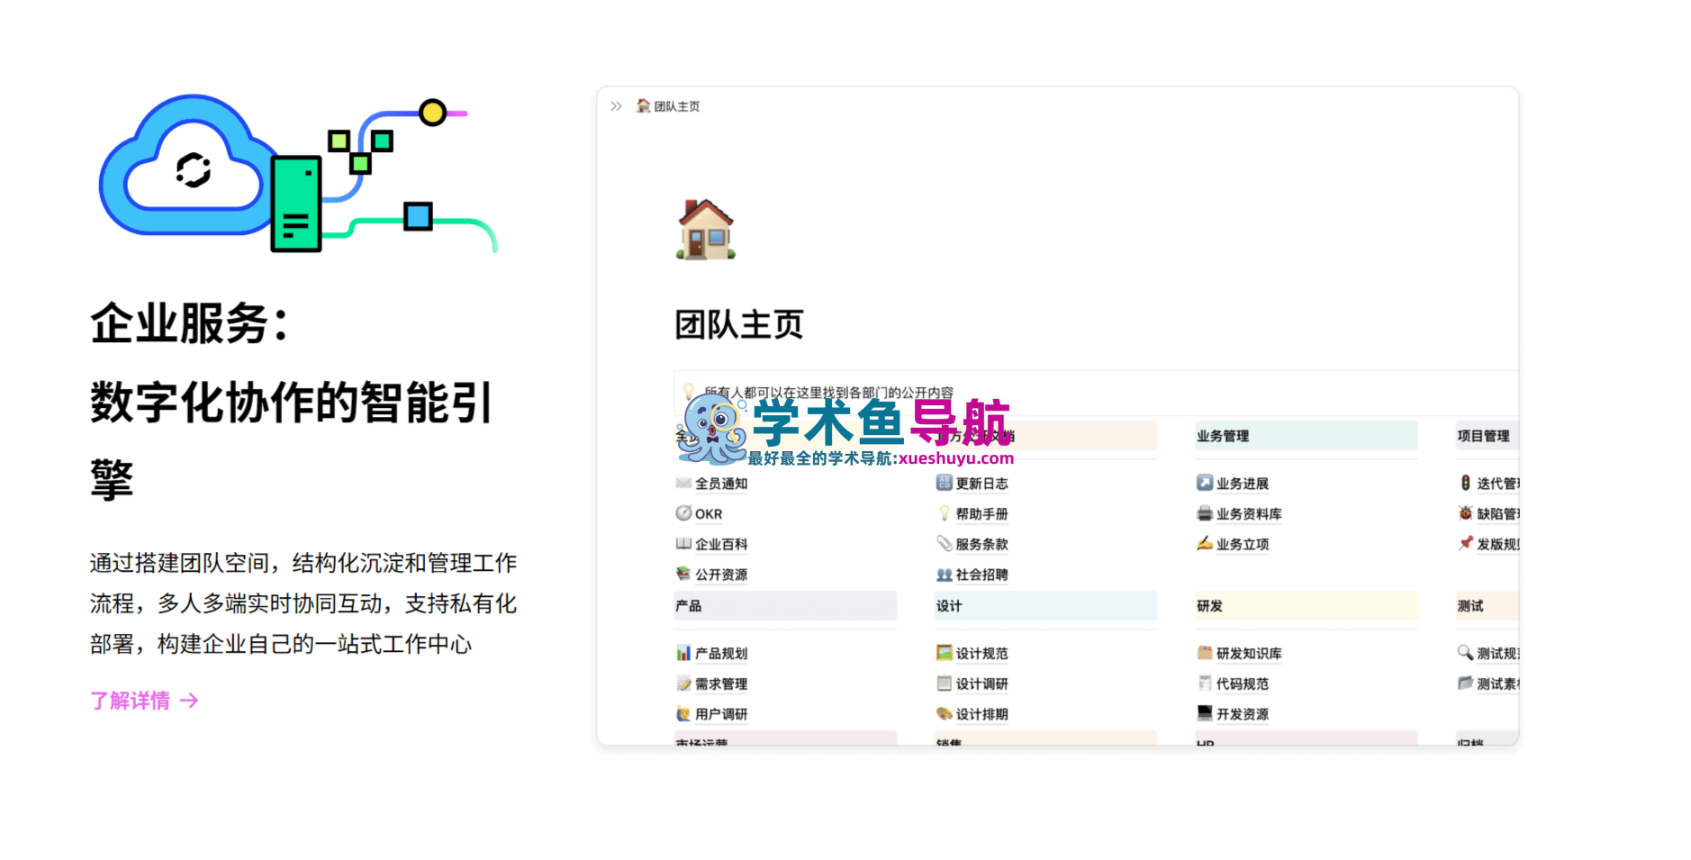Click the bug icon next to 缺陷管理
The image size is (1691, 860).
tap(1466, 513)
